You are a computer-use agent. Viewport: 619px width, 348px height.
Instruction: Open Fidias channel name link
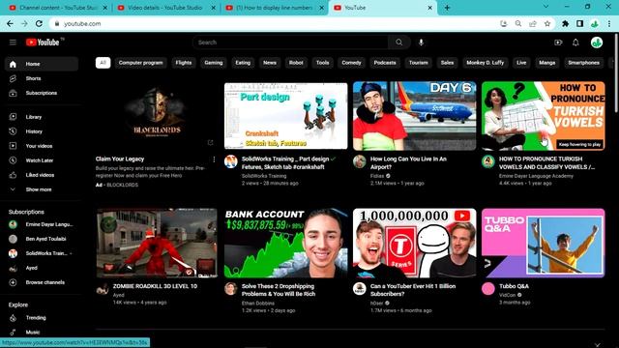point(377,176)
